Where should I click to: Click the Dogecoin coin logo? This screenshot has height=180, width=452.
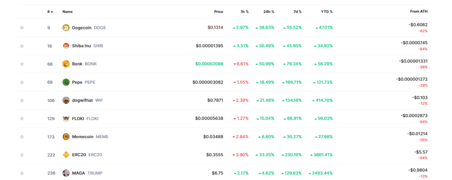point(66,28)
